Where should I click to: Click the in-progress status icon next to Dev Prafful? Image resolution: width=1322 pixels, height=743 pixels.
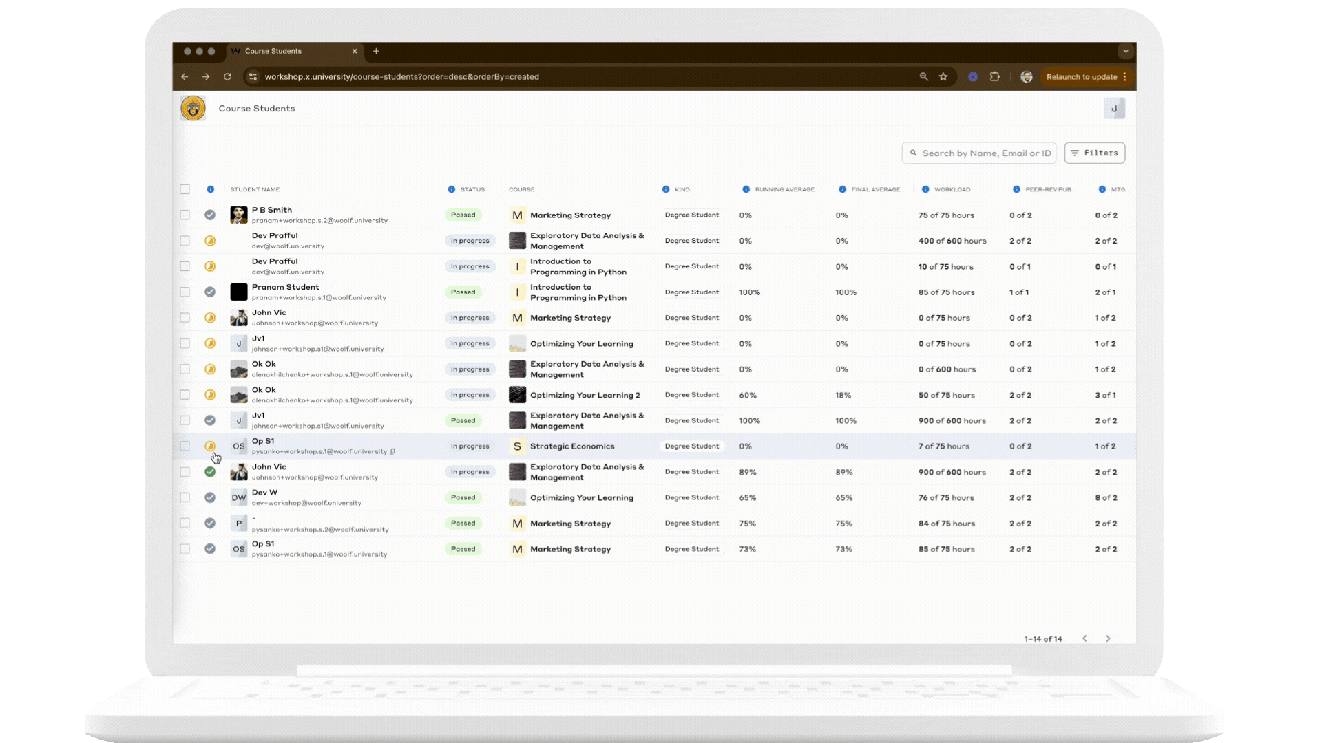click(x=211, y=241)
